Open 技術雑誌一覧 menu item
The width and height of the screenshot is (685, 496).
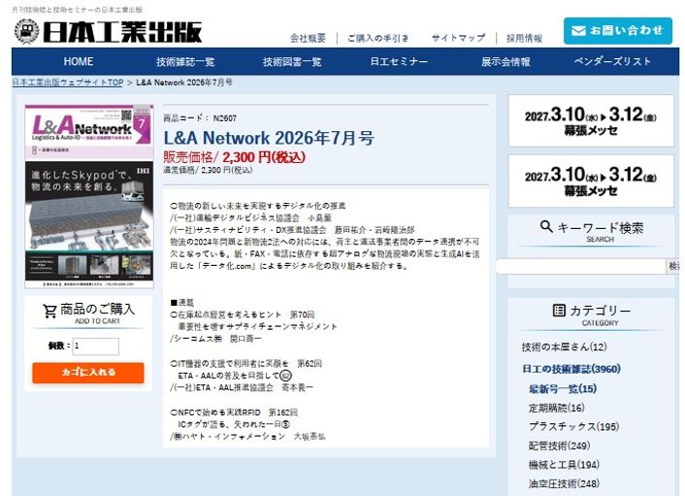click(185, 61)
